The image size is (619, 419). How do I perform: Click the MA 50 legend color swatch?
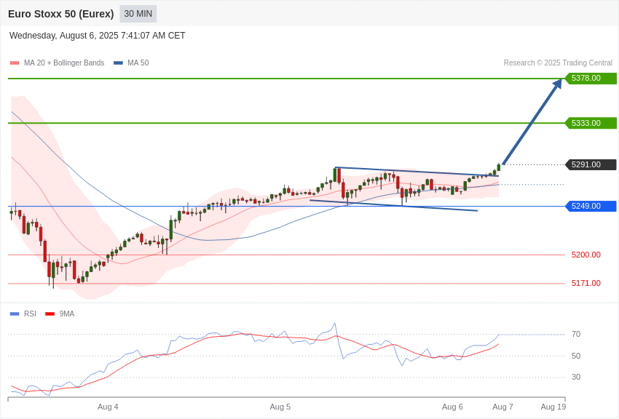(x=118, y=63)
